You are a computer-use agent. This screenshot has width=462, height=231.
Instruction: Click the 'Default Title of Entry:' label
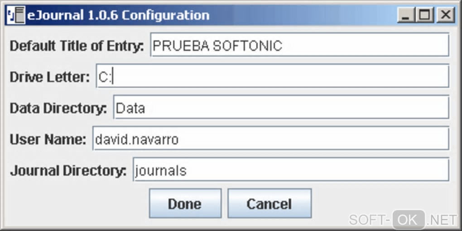[x=77, y=46]
